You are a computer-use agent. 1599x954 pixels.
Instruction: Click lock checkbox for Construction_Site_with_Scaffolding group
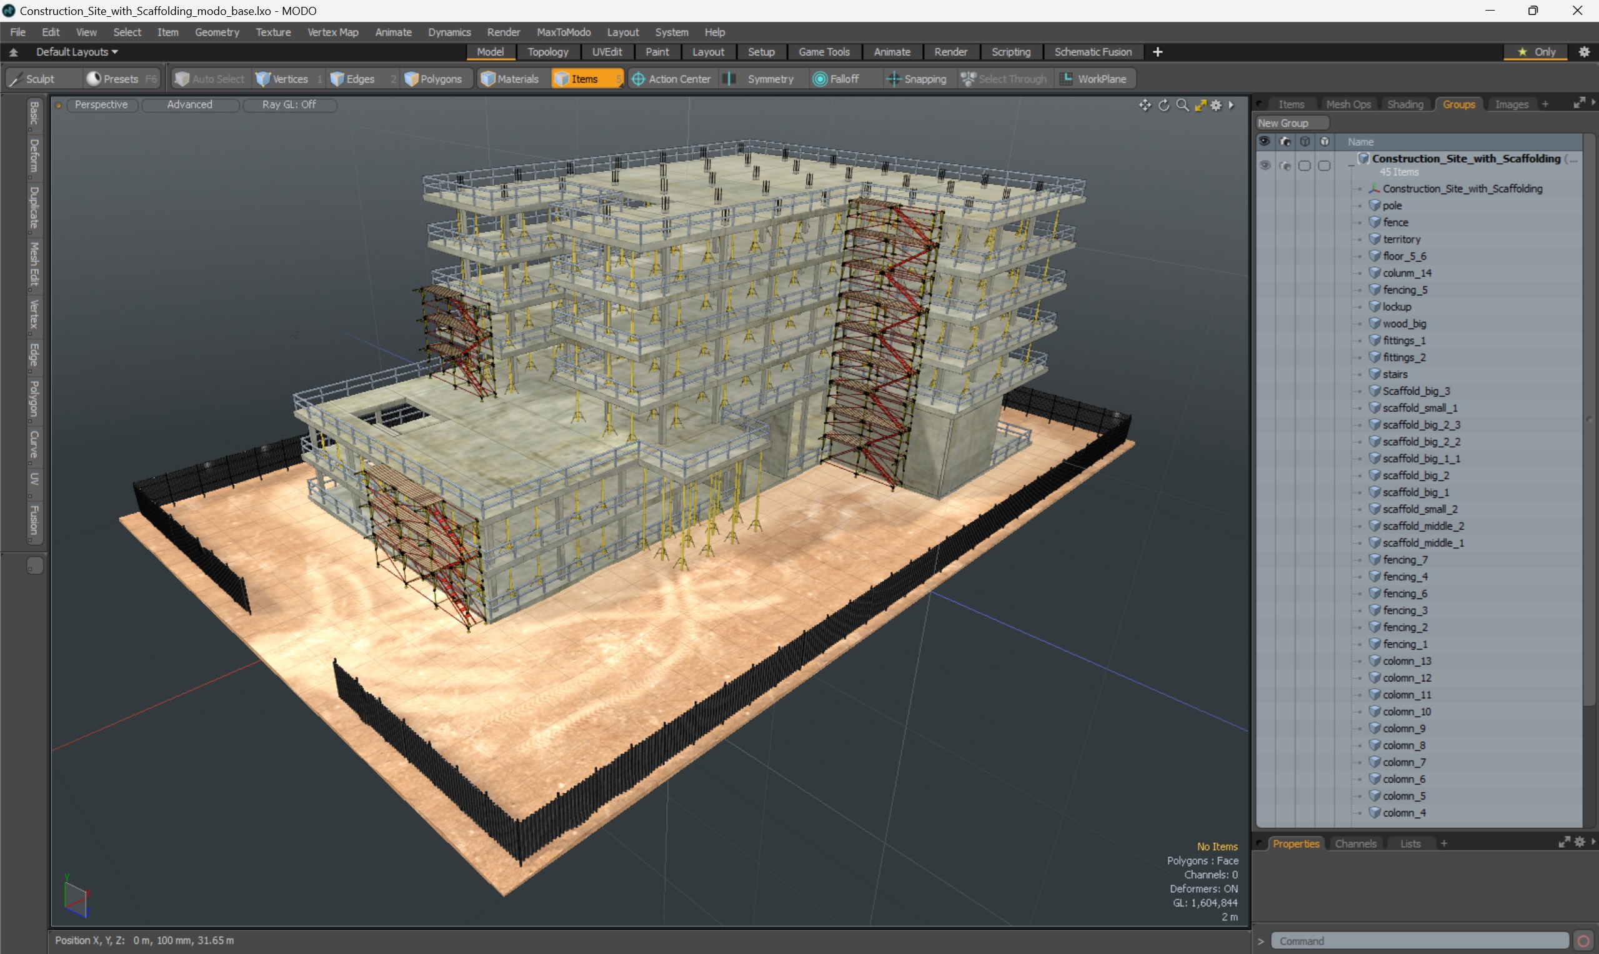coord(1325,165)
